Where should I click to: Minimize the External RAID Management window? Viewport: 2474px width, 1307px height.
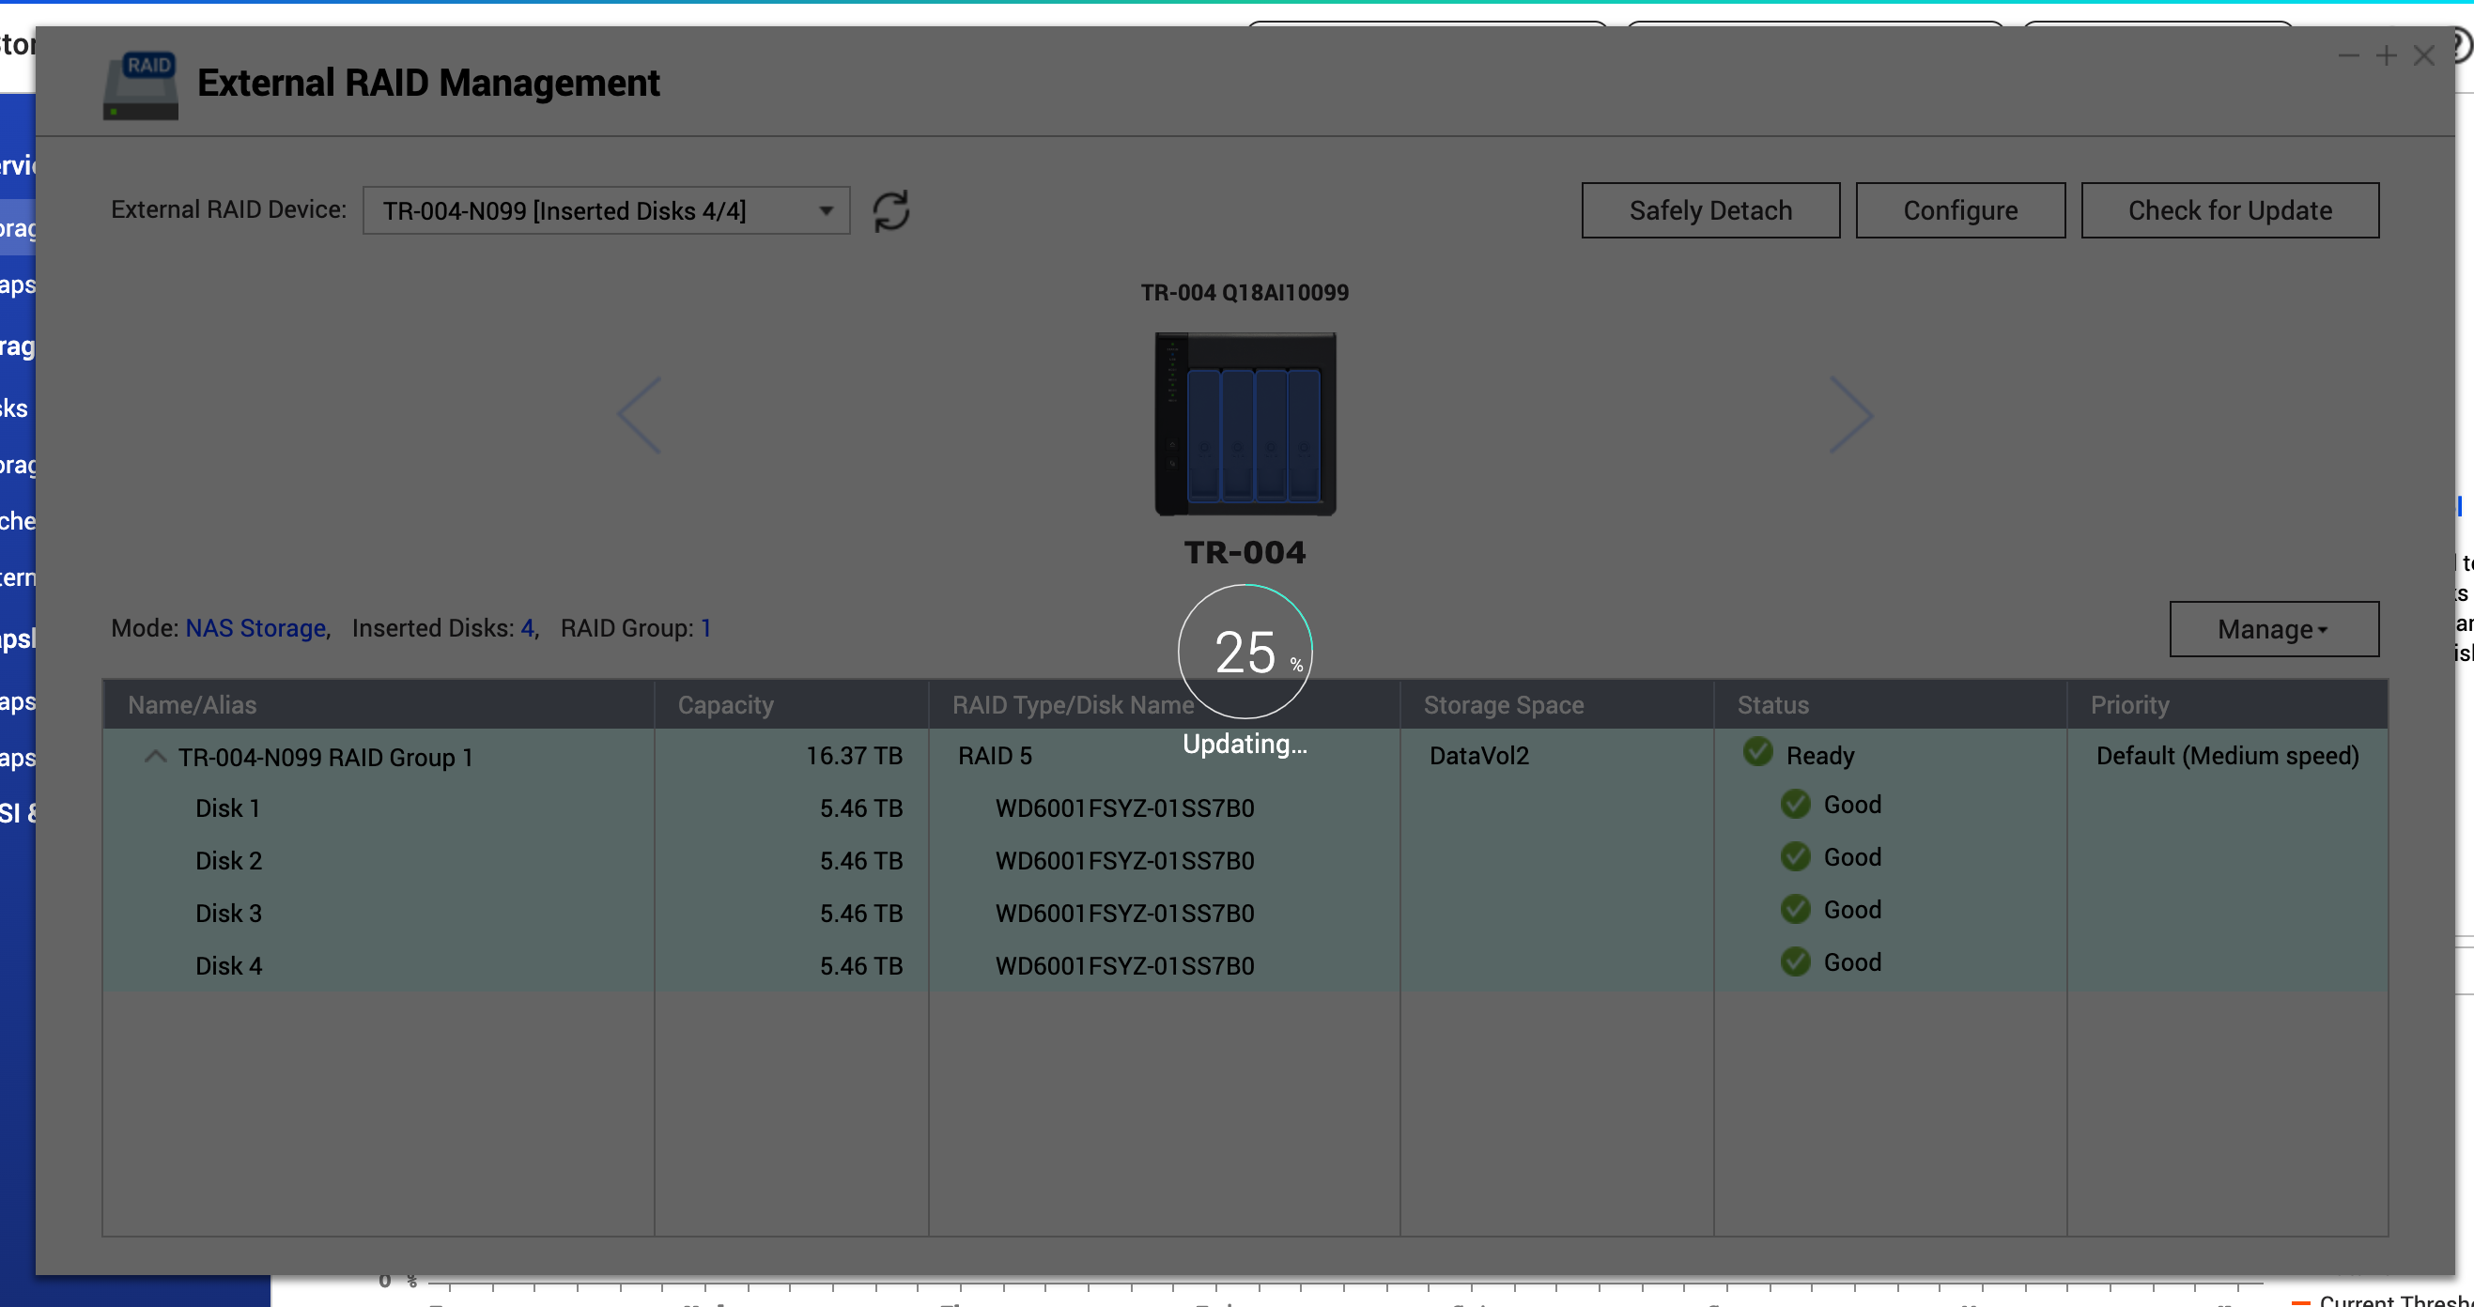click(2348, 55)
